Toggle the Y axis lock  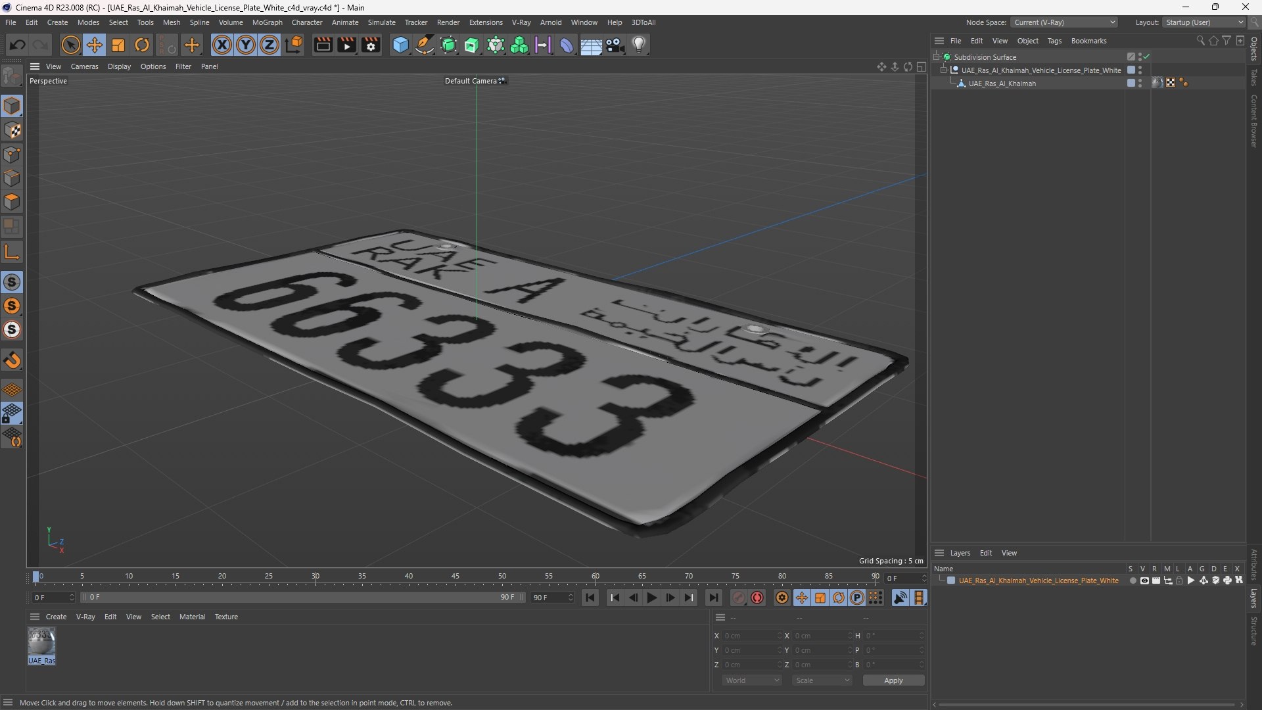click(x=246, y=45)
